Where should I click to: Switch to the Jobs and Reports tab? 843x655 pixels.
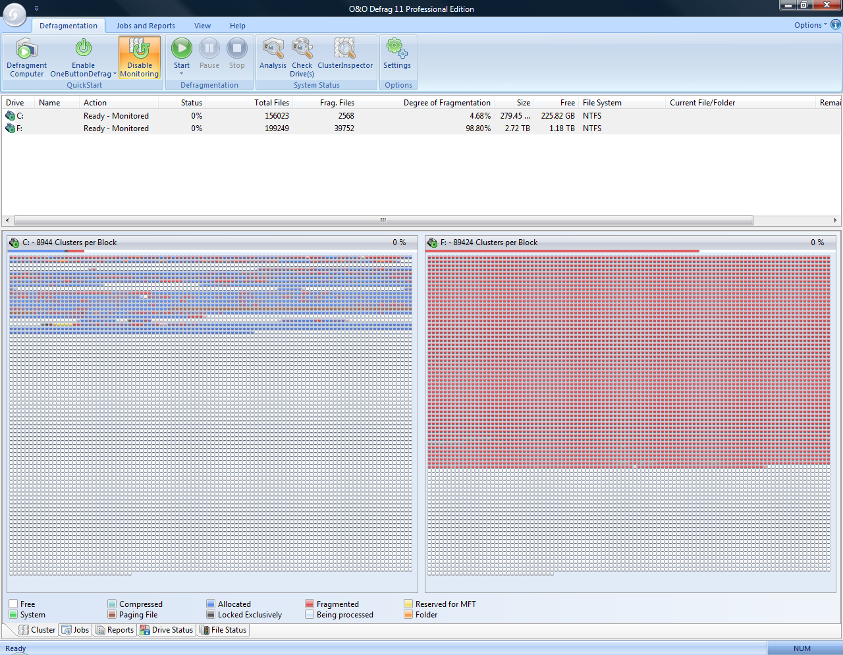(146, 26)
